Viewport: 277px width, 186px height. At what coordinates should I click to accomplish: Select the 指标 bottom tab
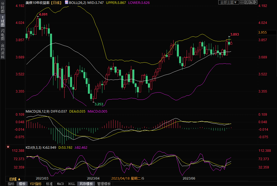coord(11,184)
